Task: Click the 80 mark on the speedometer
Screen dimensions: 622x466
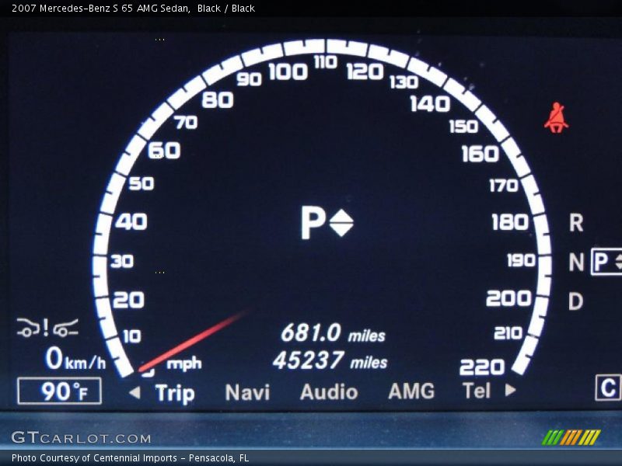Action: [218, 100]
